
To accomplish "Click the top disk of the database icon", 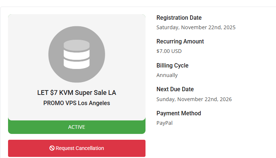I will 76,45.
